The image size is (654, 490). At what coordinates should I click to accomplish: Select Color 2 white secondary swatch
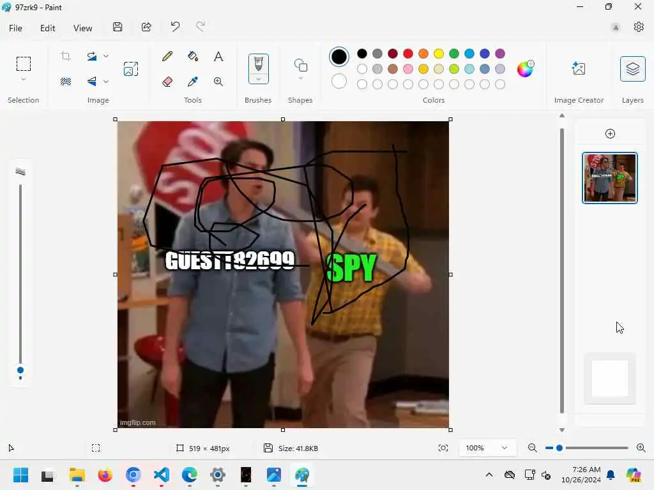[338, 81]
